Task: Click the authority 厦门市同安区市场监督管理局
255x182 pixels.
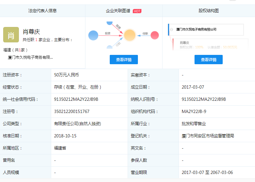Action: (208, 136)
